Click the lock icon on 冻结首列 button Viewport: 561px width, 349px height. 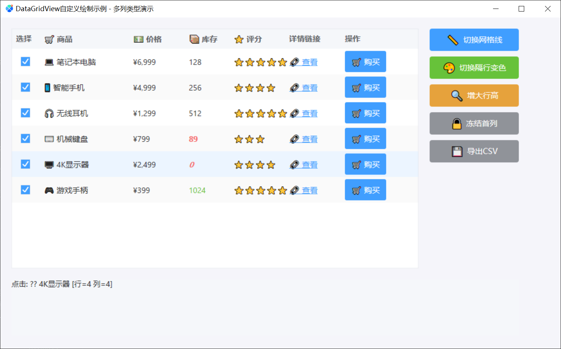(x=457, y=123)
